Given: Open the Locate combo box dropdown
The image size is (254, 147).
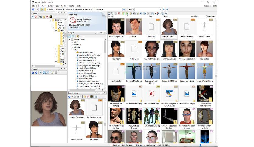Looking at the screenshot, I should pos(160,9).
